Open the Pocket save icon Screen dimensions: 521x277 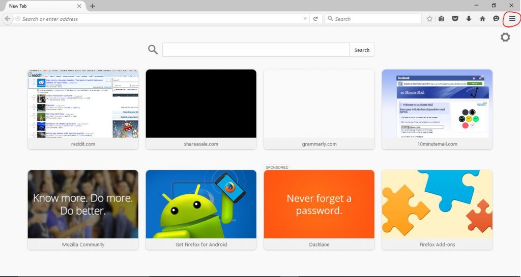coord(455,19)
